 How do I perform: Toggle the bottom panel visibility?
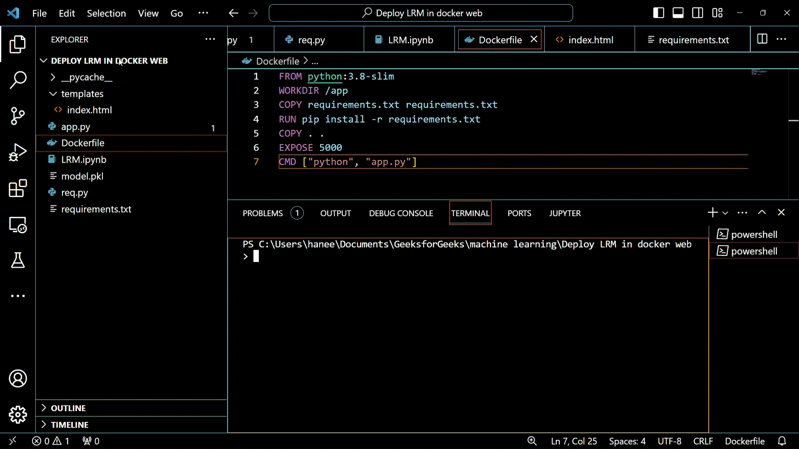pyautogui.click(x=678, y=13)
